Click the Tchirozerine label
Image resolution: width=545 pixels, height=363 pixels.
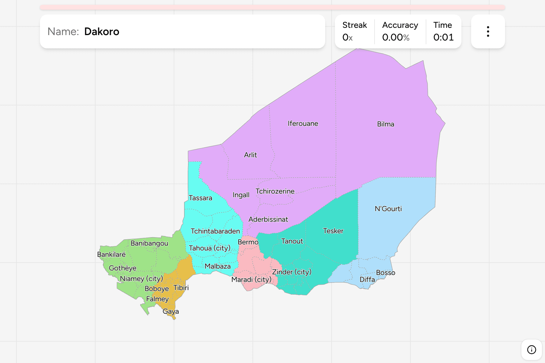click(275, 191)
